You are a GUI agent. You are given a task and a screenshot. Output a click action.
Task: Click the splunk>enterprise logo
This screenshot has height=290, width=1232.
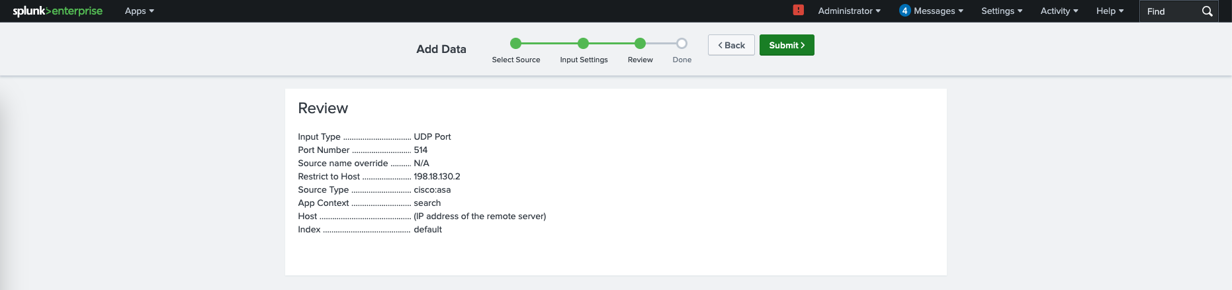[x=58, y=11]
